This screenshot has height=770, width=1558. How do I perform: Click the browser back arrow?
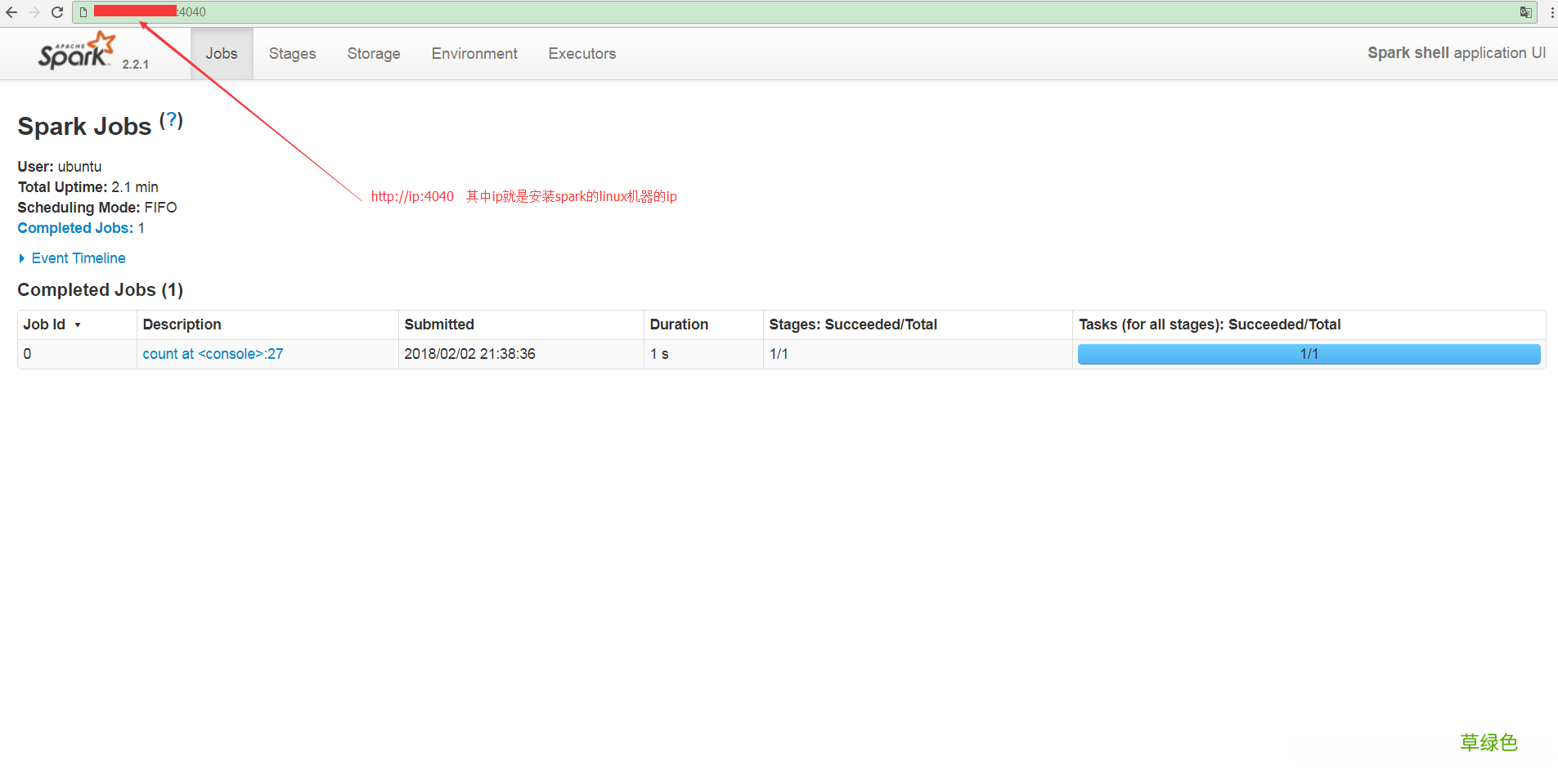tap(11, 12)
